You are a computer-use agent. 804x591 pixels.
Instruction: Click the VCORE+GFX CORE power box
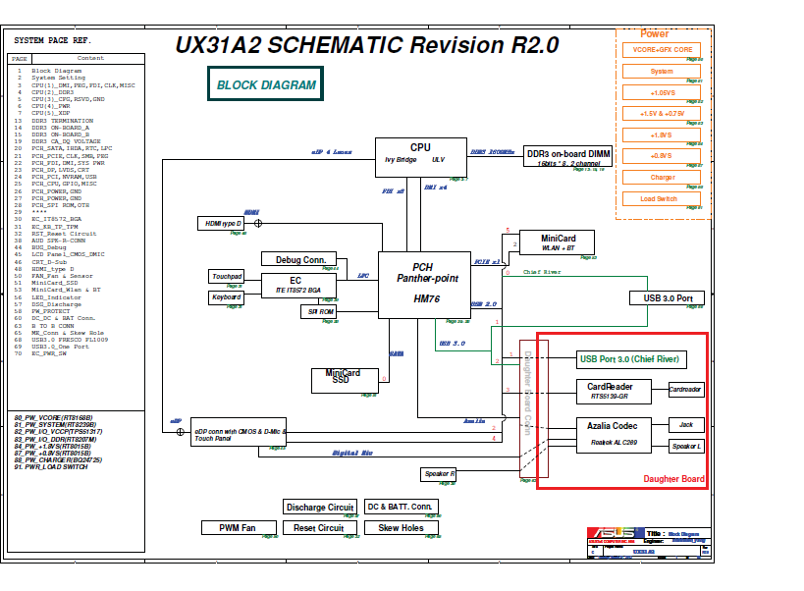[x=662, y=50]
